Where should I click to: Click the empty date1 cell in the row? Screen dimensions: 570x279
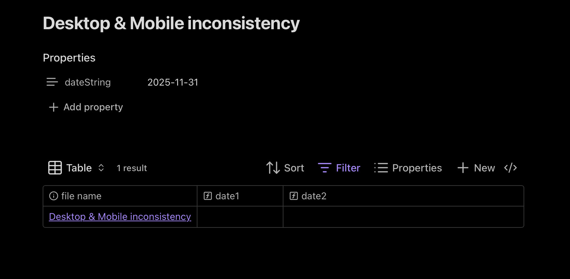click(x=240, y=217)
